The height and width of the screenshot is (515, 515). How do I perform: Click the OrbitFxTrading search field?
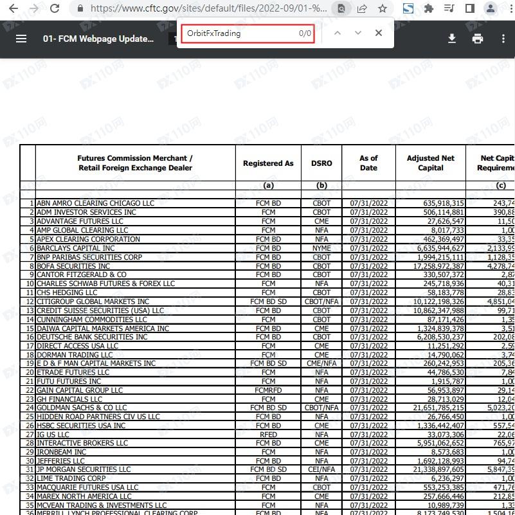pyautogui.click(x=238, y=33)
